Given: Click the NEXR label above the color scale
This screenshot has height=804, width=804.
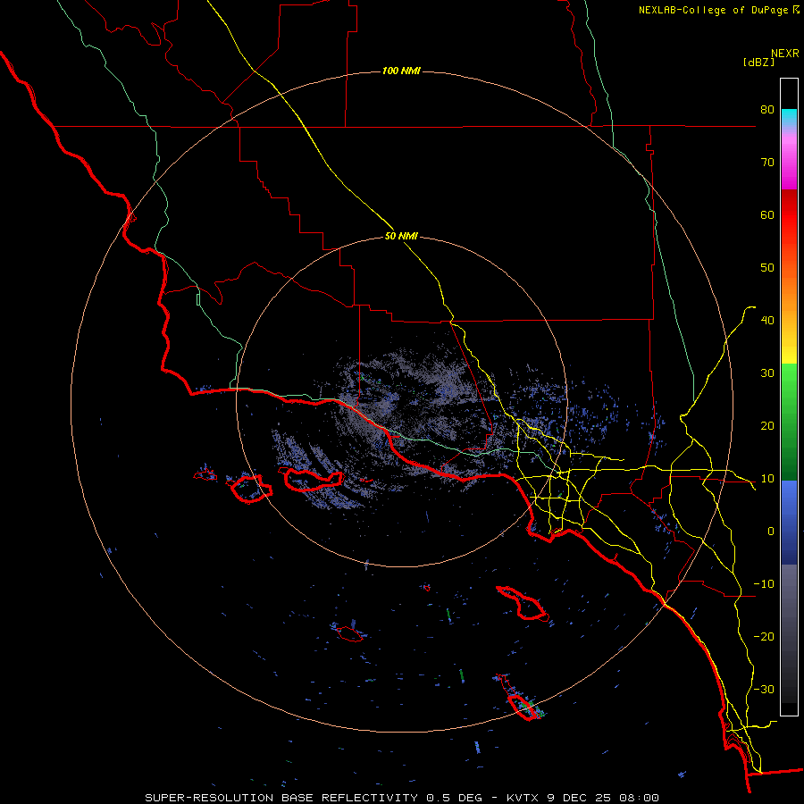Looking at the screenshot, I should coord(784,54).
